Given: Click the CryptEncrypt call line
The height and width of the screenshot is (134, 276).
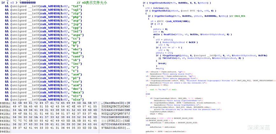Looking at the screenshot, I should 212,55.
